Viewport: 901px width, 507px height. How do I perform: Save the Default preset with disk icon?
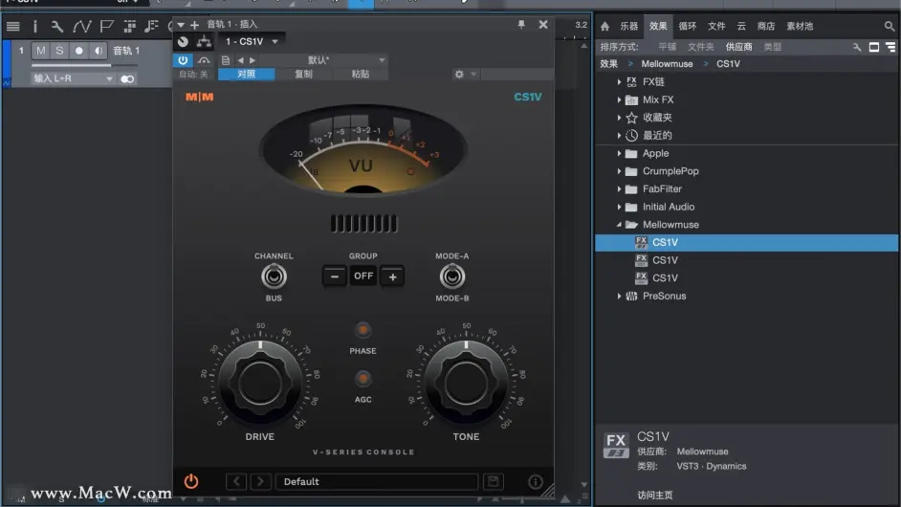(493, 481)
